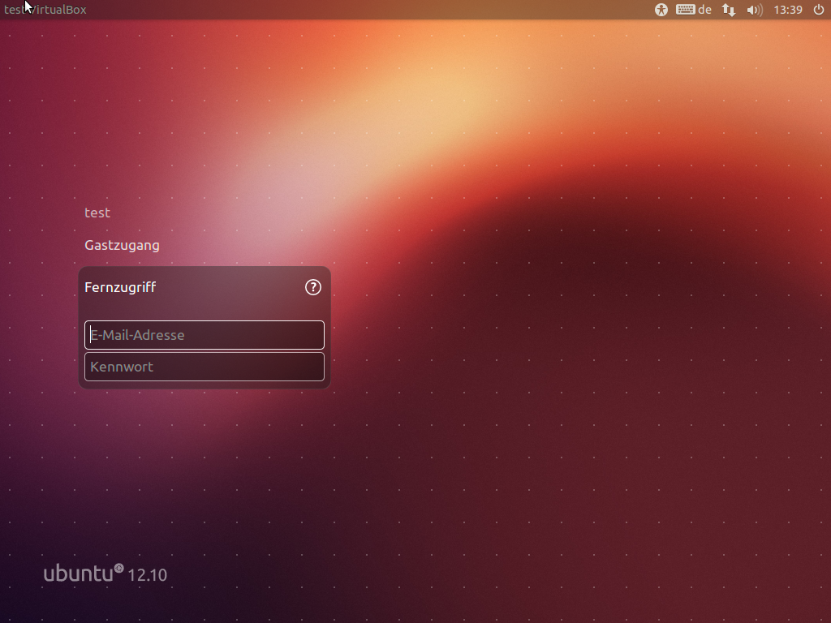Open the sound volume indicator

(x=754, y=10)
